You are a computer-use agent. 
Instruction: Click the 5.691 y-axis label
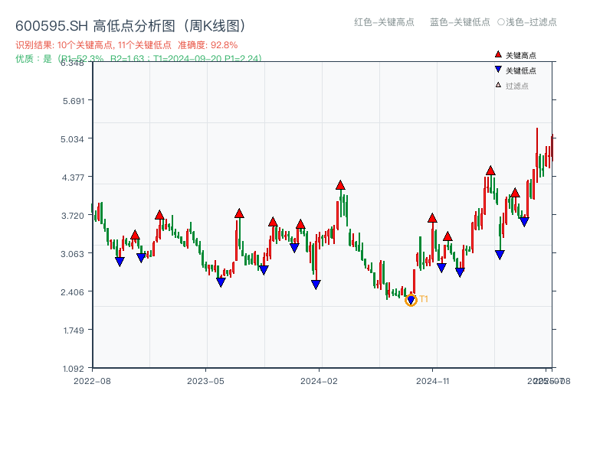click(x=74, y=101)
